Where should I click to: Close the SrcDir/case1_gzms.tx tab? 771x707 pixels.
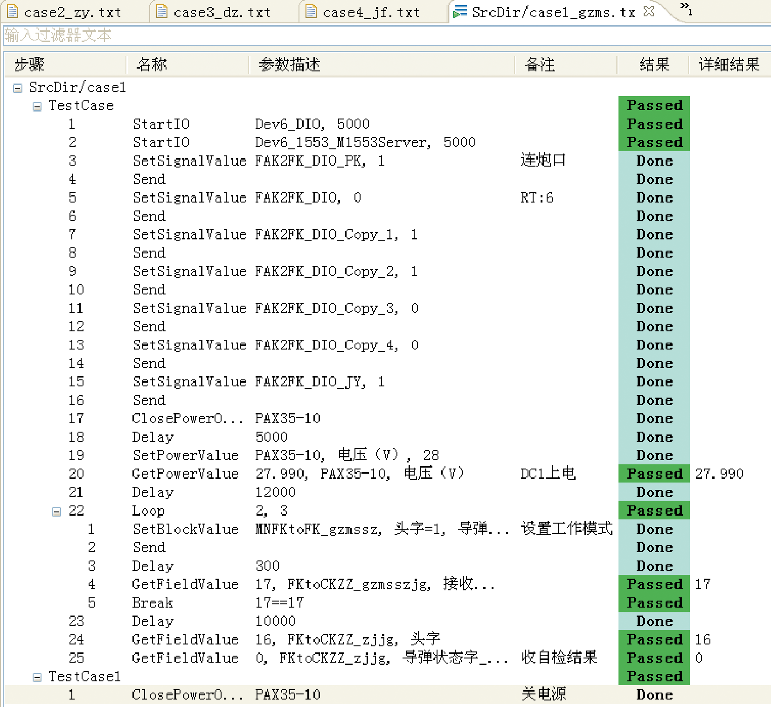coord(649,11)
